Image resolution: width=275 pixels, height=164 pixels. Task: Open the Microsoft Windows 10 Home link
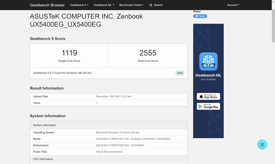pos(117,132)
